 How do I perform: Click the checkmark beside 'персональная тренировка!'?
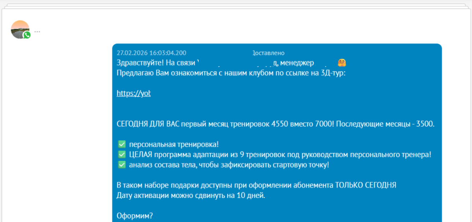click(122, 144)
